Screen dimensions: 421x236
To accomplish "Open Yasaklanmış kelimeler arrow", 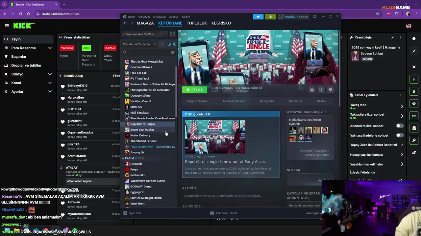I will pos(402,164).
